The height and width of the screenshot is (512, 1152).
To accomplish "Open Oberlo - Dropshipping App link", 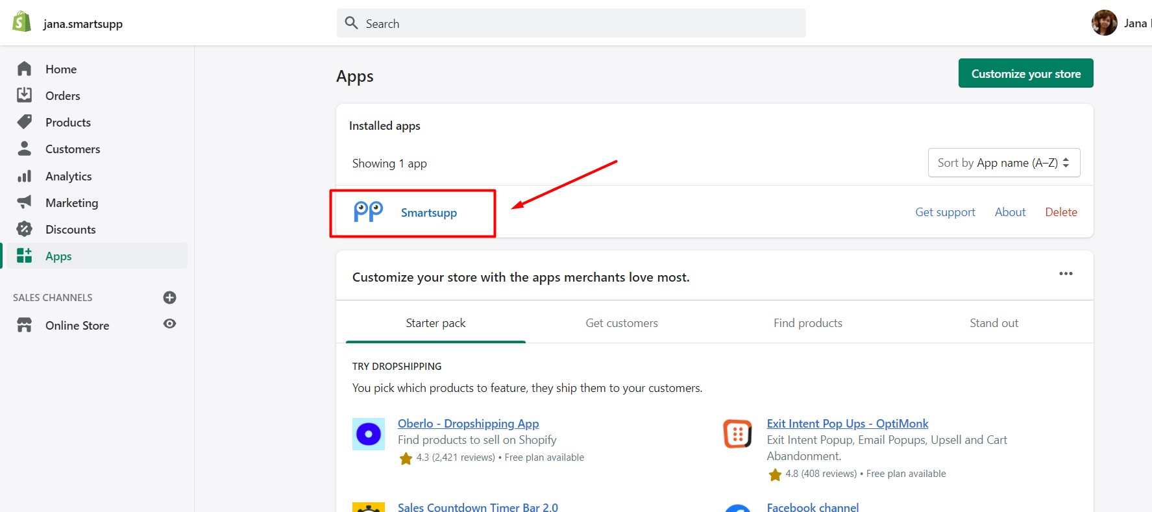I will coord(468,423).
